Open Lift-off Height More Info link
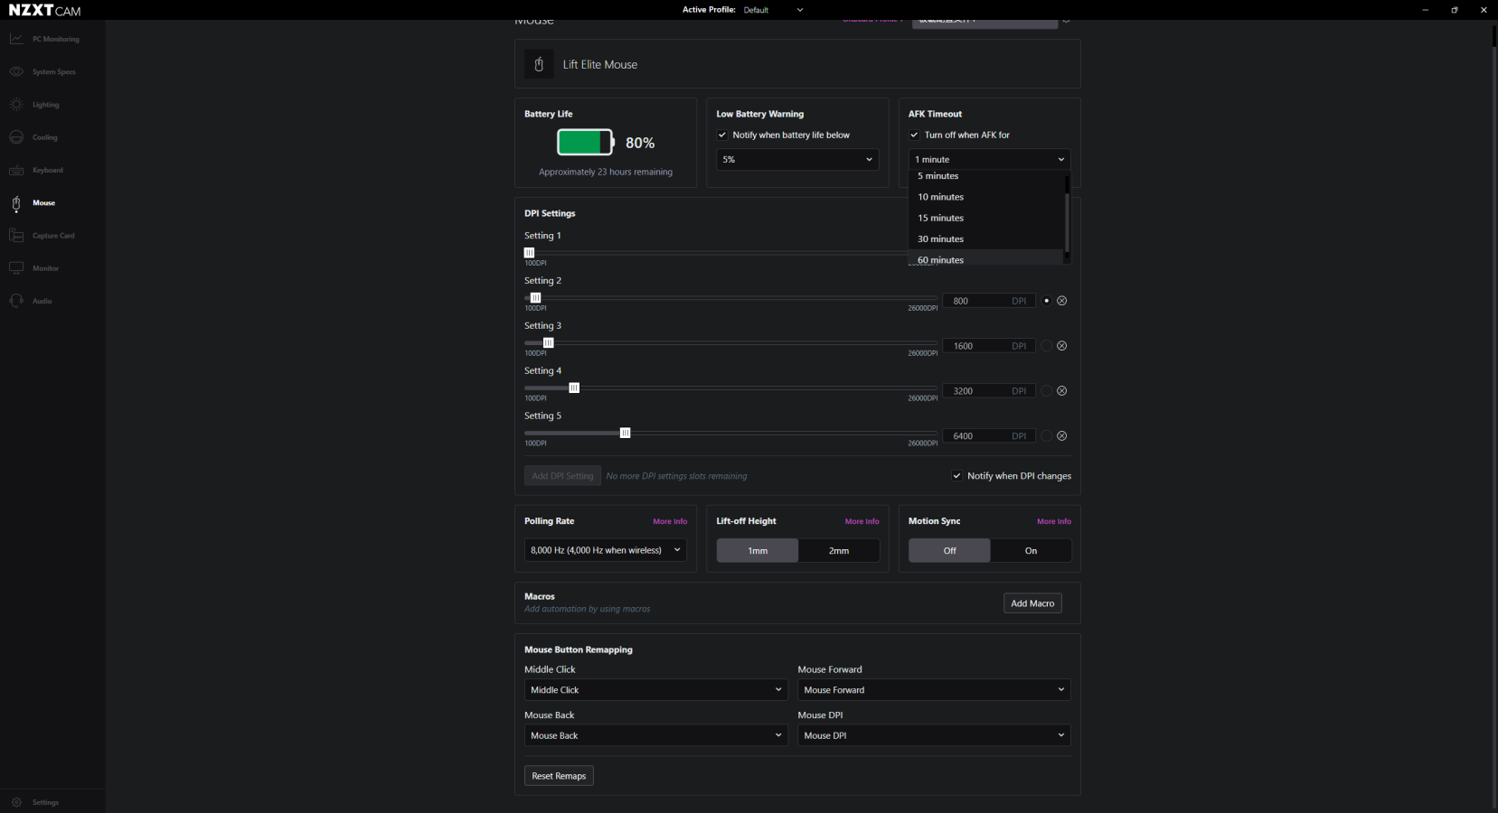 862,521
